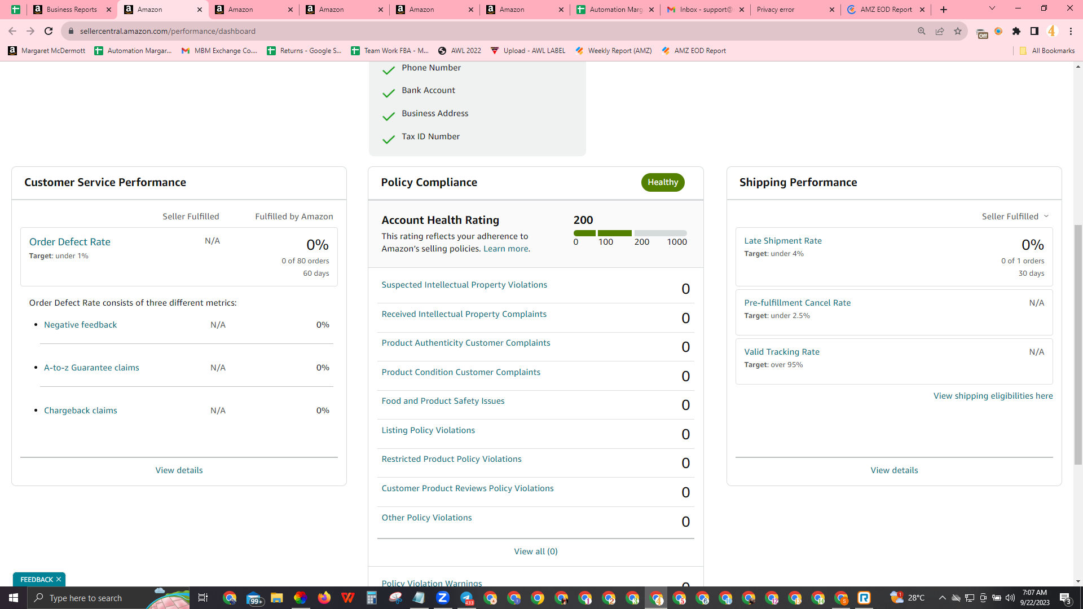Open the orange-blue circular extension icon
The width and height of the screenshot is (1083, 609).
click(999, 31)
